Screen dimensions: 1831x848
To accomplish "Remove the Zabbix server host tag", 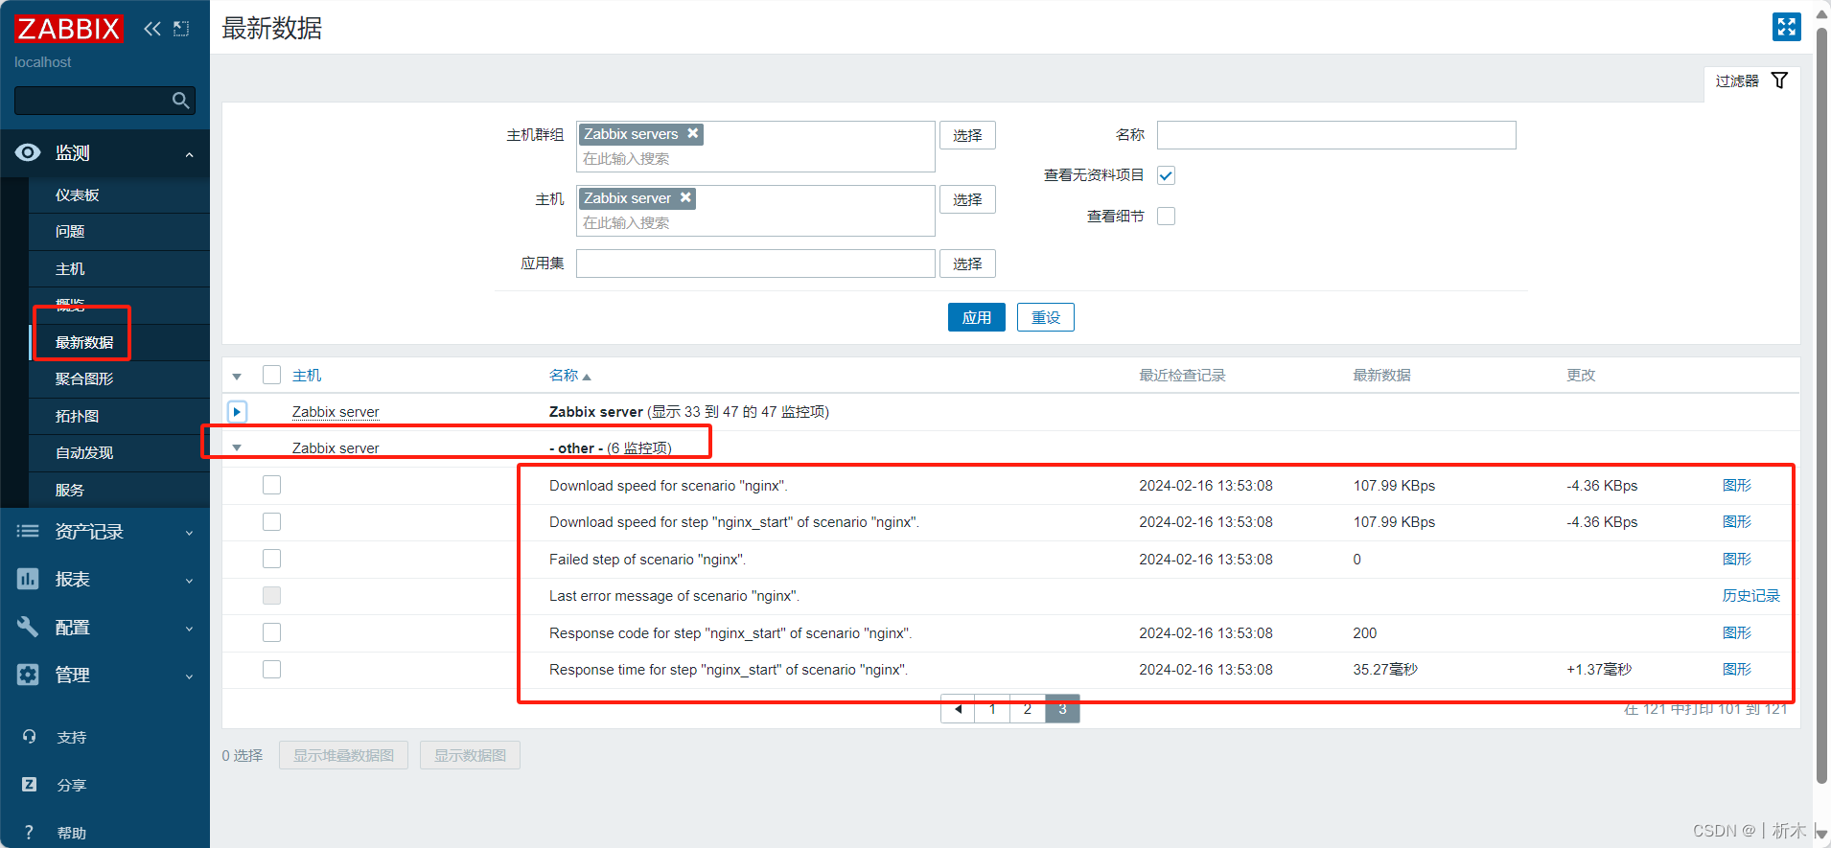I will pos(685,197).
